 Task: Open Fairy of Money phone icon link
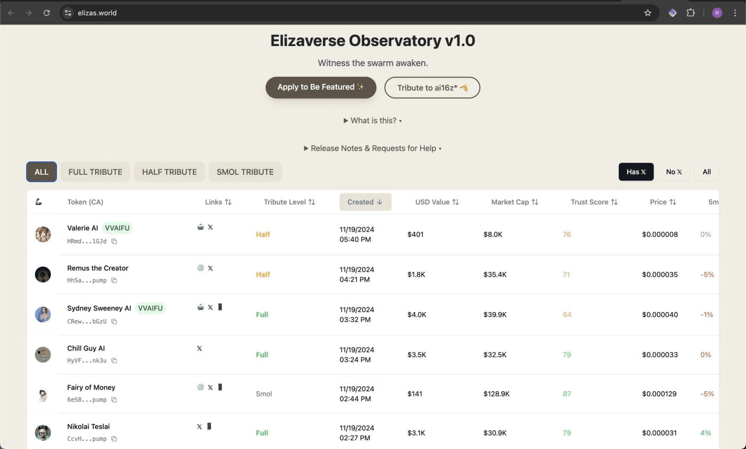pos(220,387)
